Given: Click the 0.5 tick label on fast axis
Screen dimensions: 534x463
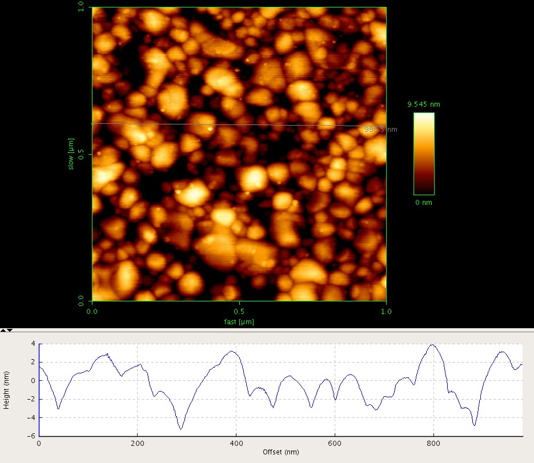Looking at the screenshot, I should (x=239, y=312).
